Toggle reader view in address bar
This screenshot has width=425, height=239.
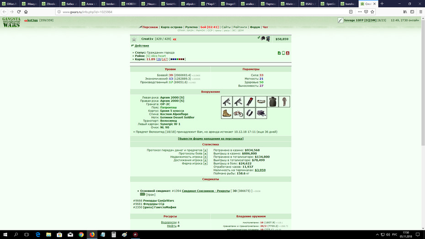(x=351, y=11)
